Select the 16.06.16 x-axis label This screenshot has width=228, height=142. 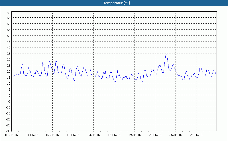click(114, 135)
